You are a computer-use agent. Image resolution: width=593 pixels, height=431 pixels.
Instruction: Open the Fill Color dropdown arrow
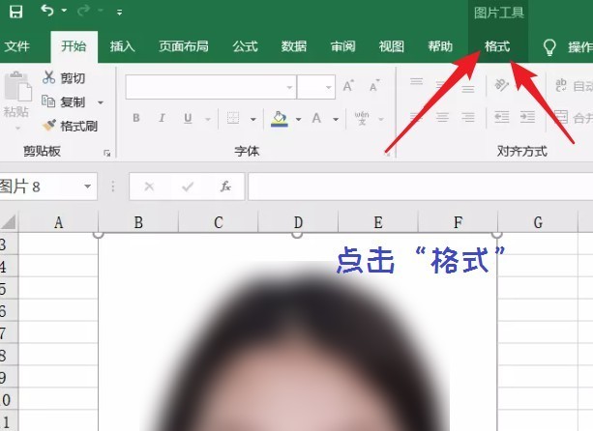pos(299,120)
